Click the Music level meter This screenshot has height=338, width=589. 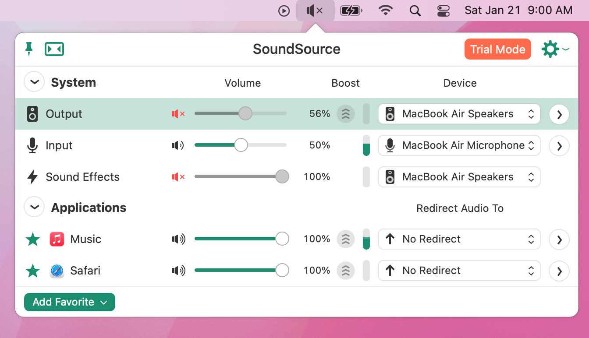pos(366,239)
